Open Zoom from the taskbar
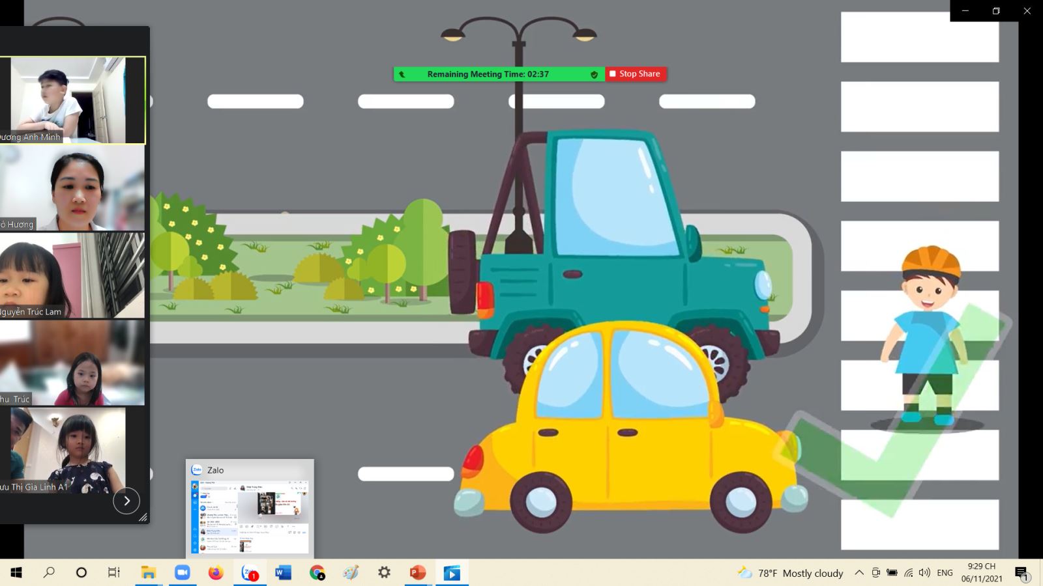This screenshot has width=1043, height=586. click(182, 573)
